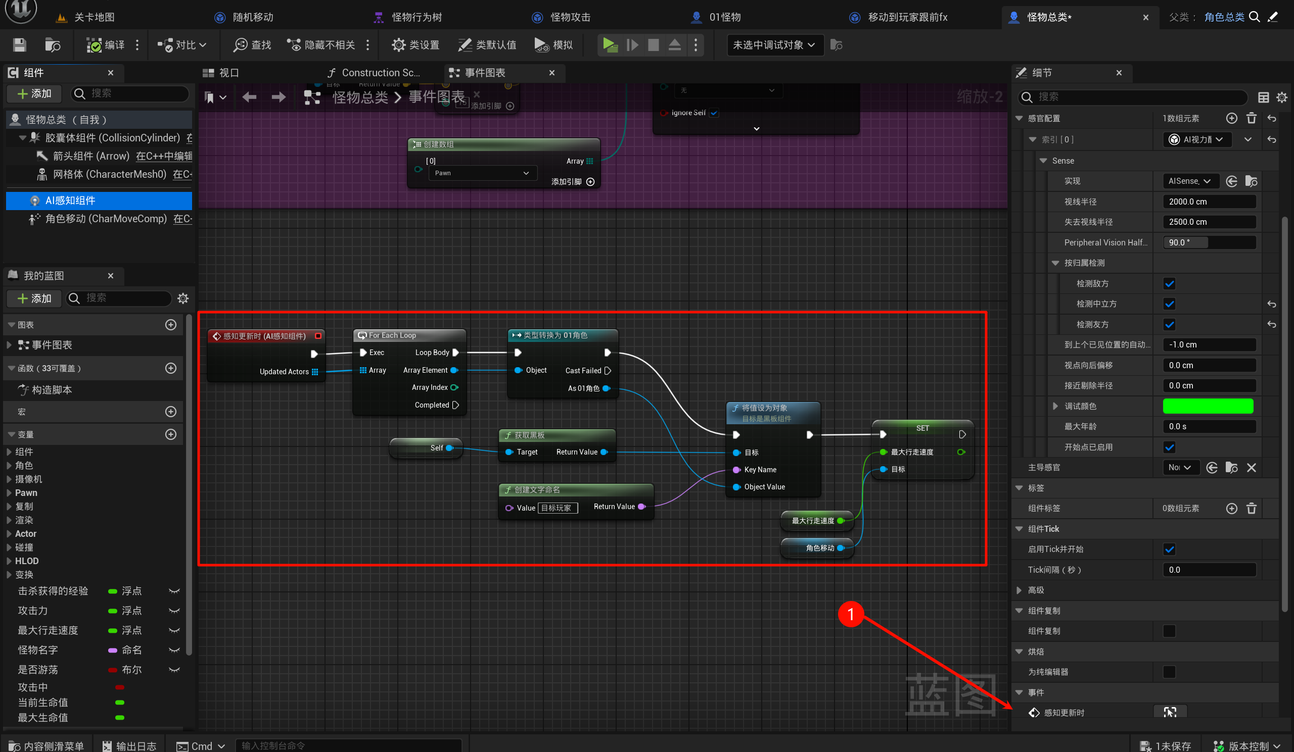Toggle the 检测敌方 checkbox
The image size is (1294, 752).
[x=1169, y=284]
